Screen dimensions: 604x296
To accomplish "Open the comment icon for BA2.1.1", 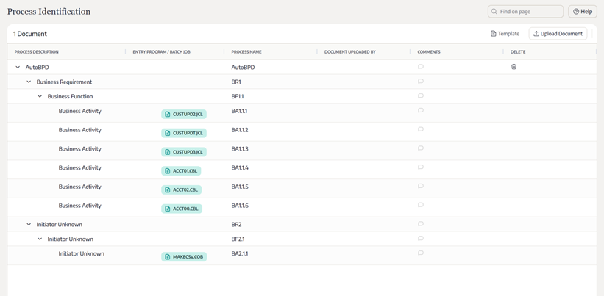I will click(x=421, y=253).
